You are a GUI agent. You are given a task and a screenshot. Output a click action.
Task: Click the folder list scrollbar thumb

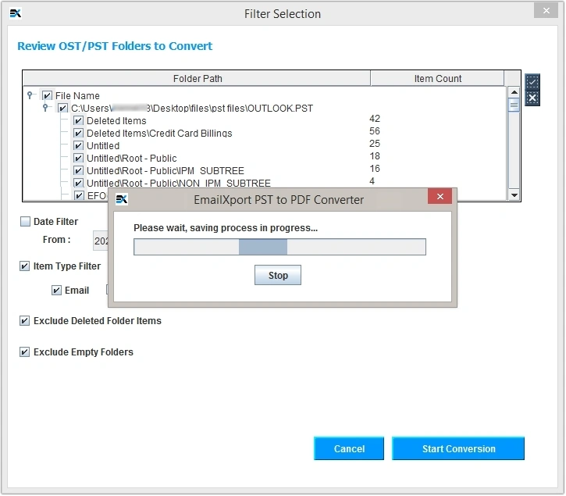tap(514, 105)
